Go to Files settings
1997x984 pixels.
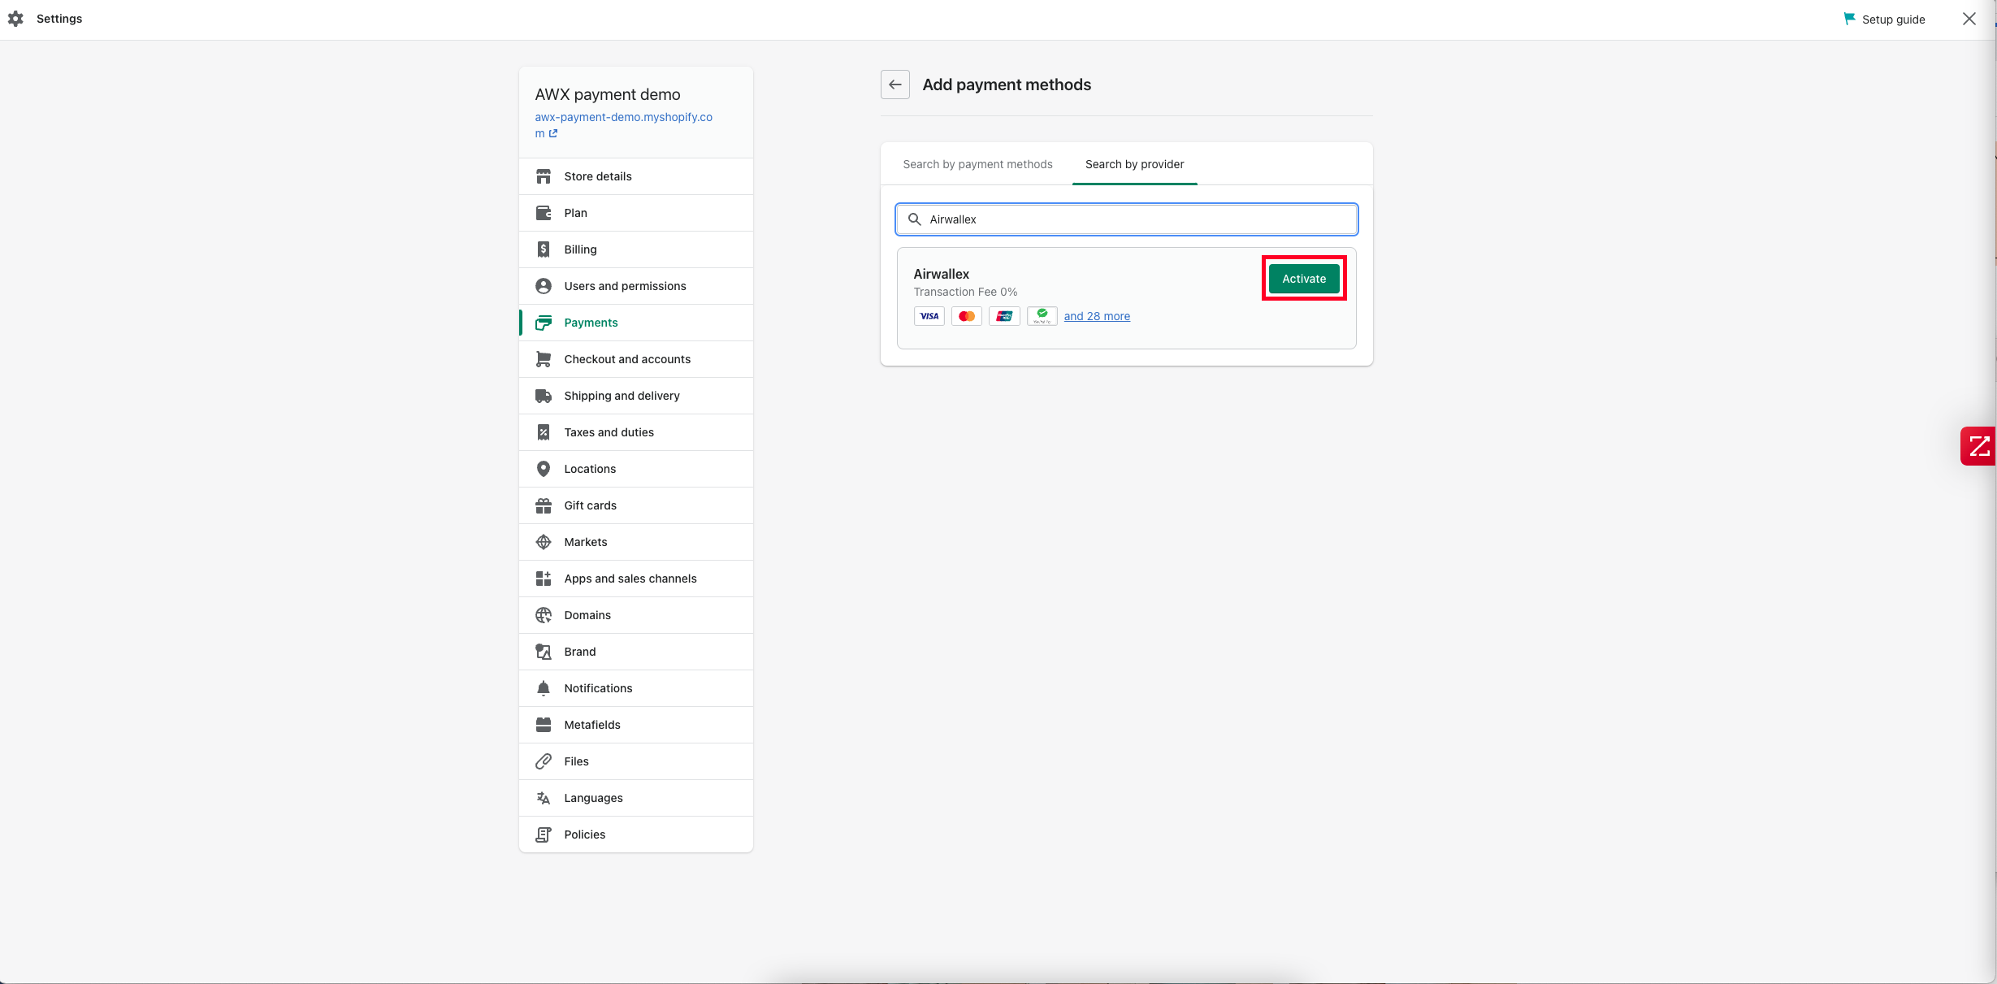(636, 761)
